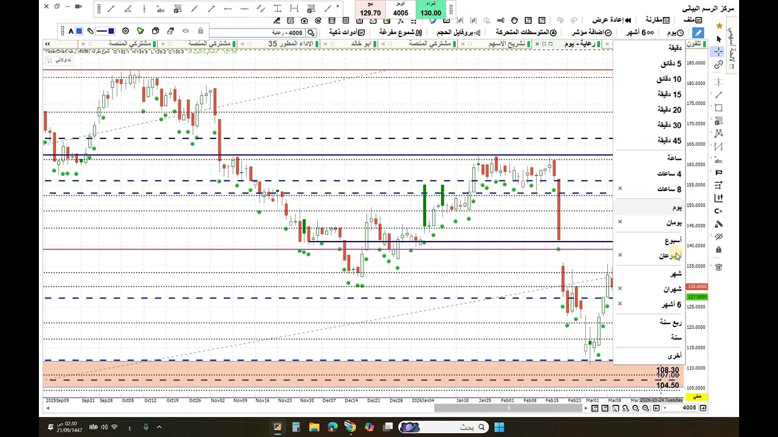
Task: Click the link chain icon in sidebar
Action: pos(719,65)
